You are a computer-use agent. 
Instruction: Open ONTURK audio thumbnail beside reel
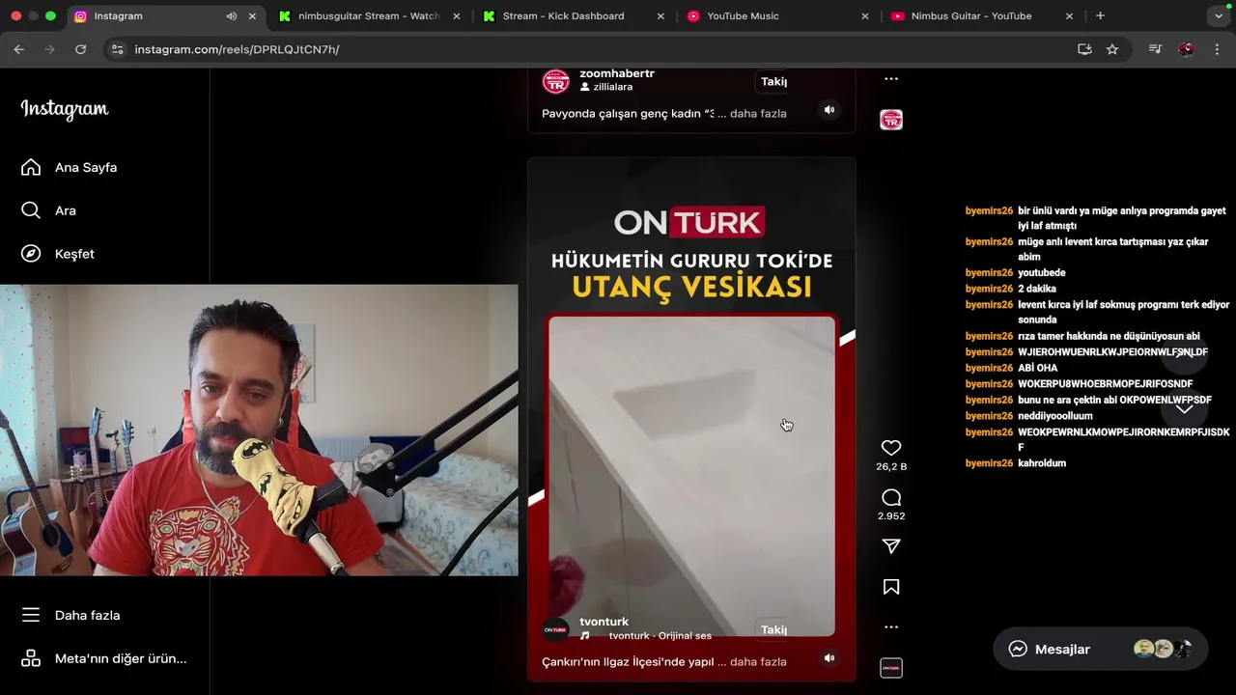(x=891, y=668)
